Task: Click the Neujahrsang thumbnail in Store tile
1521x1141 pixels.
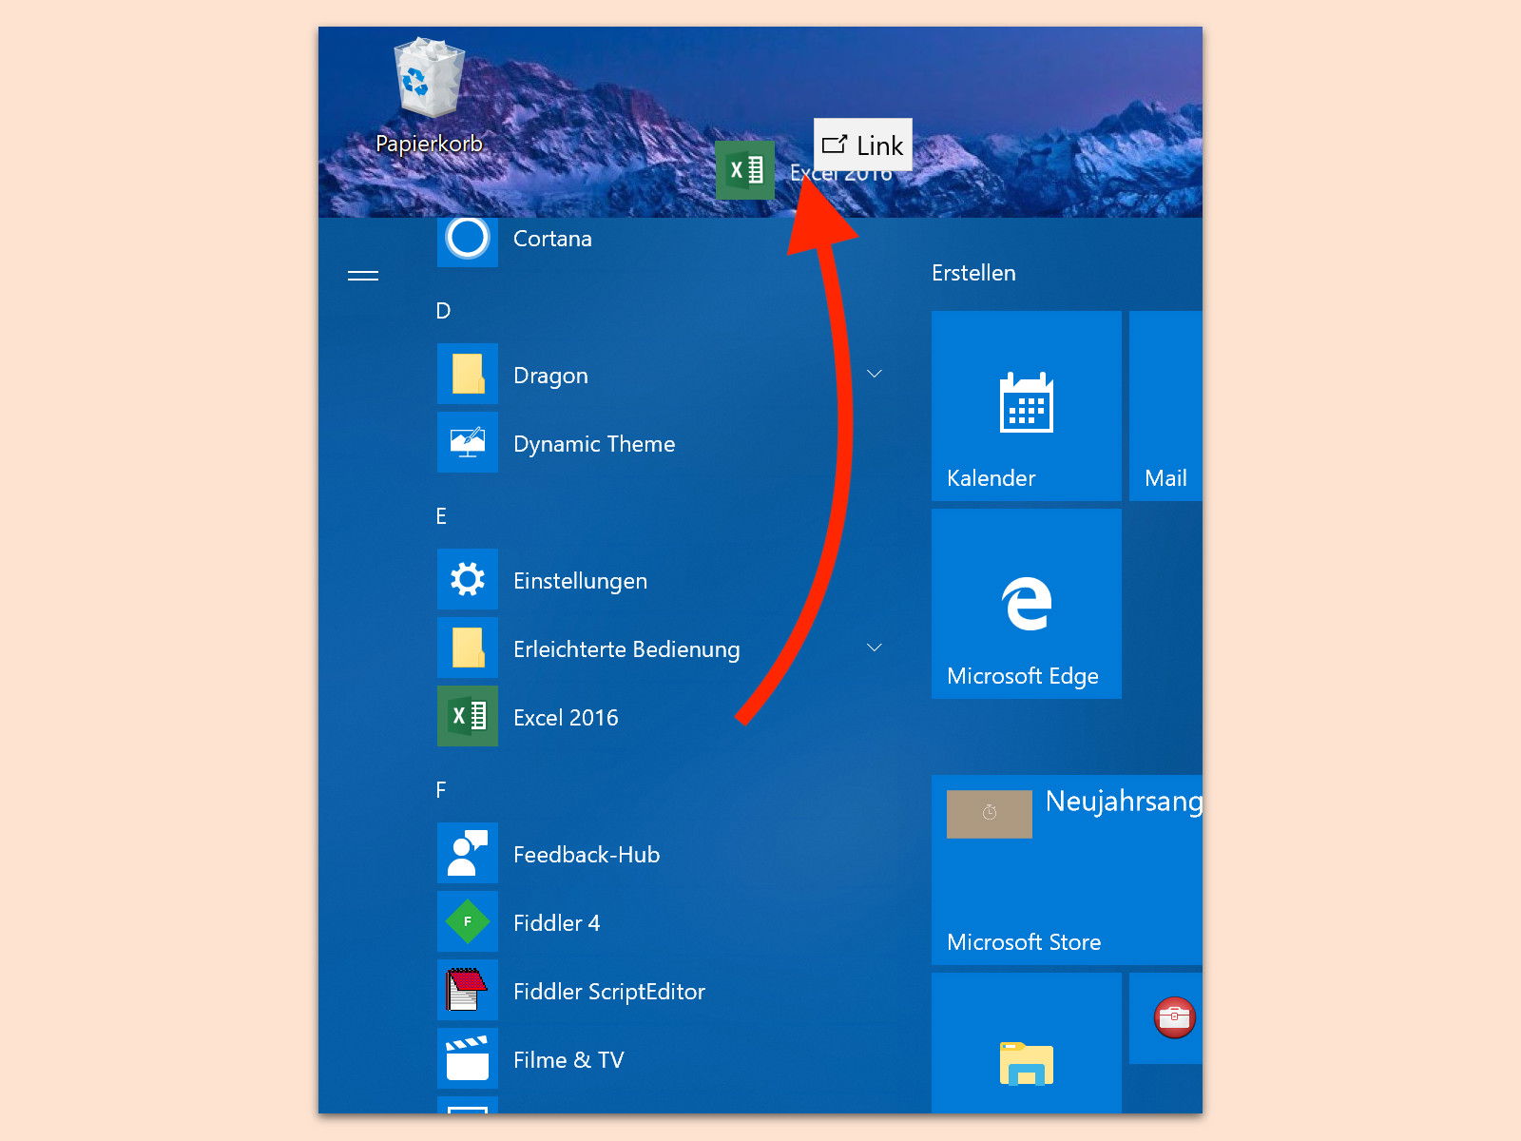Action: (x=990, y=814)
